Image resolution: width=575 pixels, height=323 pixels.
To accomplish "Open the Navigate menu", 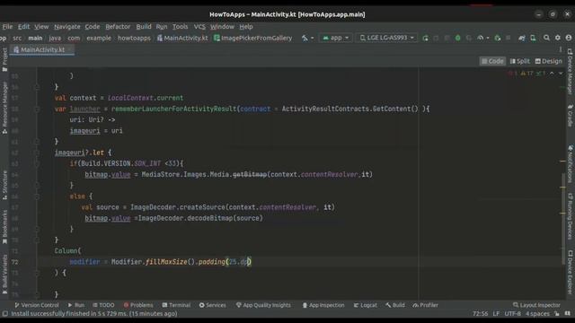I will [x=67, y=26].
